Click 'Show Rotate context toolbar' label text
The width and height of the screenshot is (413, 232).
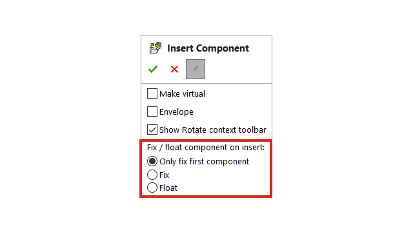pos(213,130)
